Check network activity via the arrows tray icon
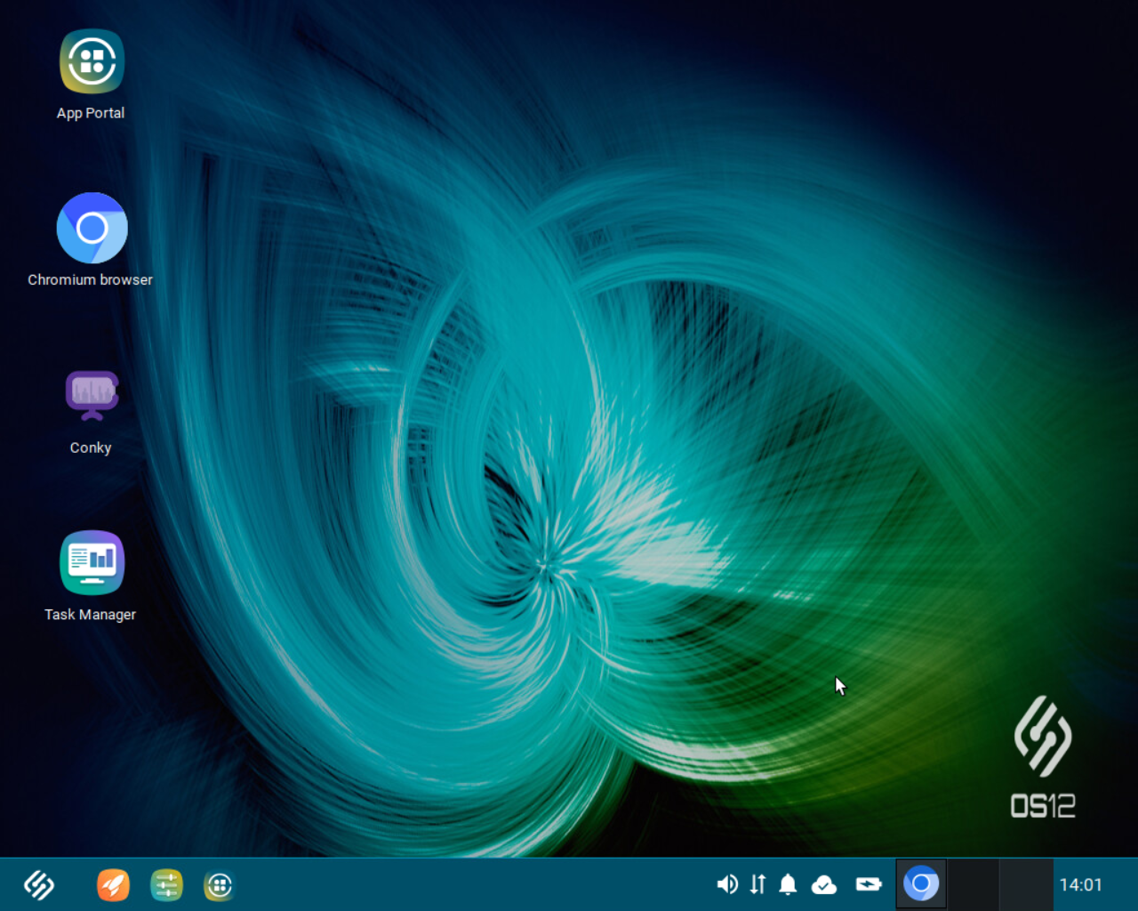 click(757, 884)
